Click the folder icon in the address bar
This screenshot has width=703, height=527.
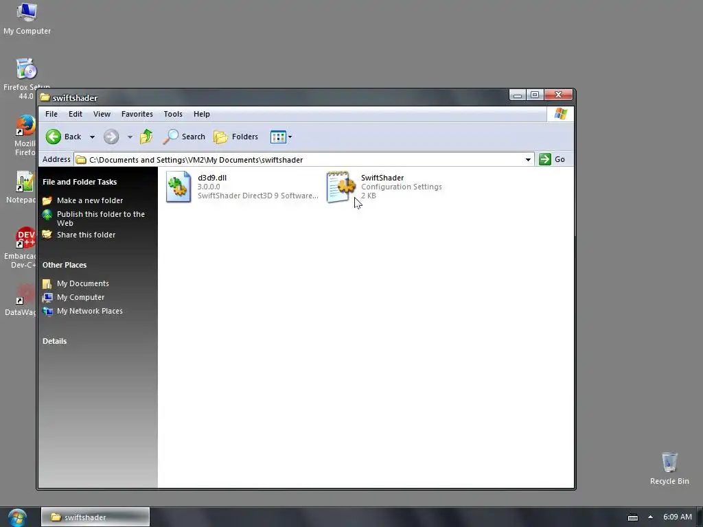(x=81, y=159)
